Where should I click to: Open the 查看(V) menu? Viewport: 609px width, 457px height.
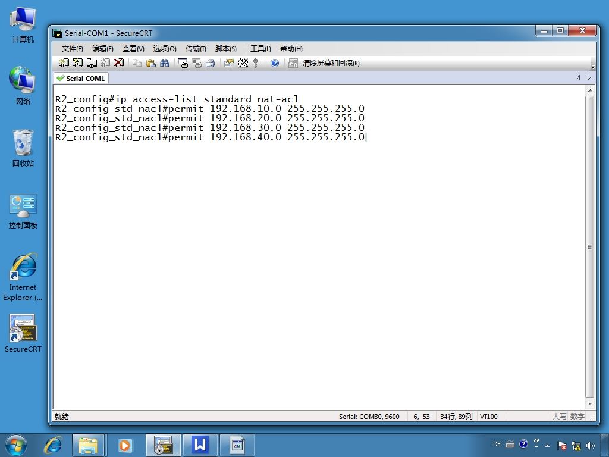pos(133,49)
